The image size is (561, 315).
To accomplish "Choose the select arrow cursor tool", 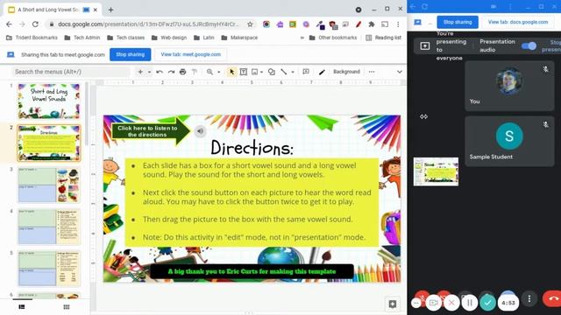I will [231, 72].
